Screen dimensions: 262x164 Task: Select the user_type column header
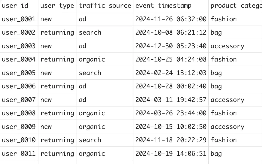57,6
